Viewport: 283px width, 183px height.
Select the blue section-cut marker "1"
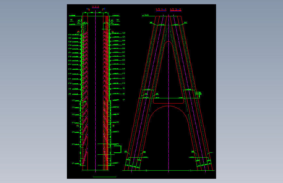(87, 9)
